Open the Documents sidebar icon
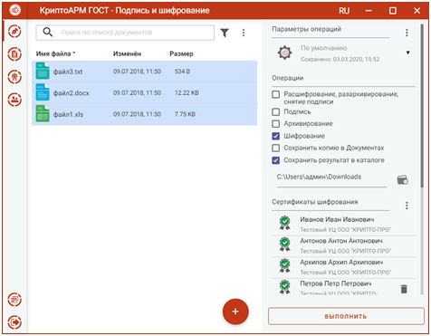431x336 pixels. click(14, 54)
